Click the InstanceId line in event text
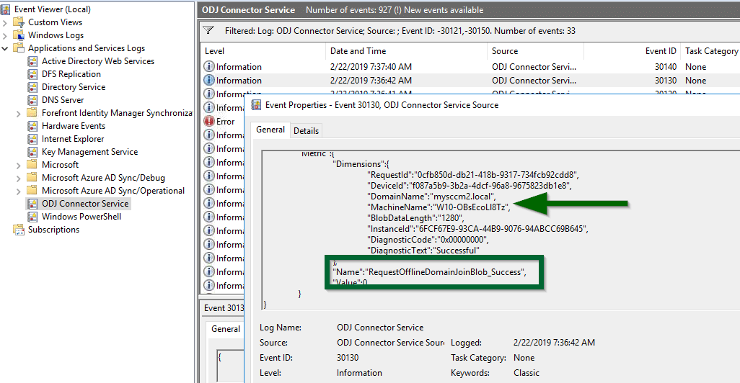Screen dimensions: 740x383 [477, 229]
